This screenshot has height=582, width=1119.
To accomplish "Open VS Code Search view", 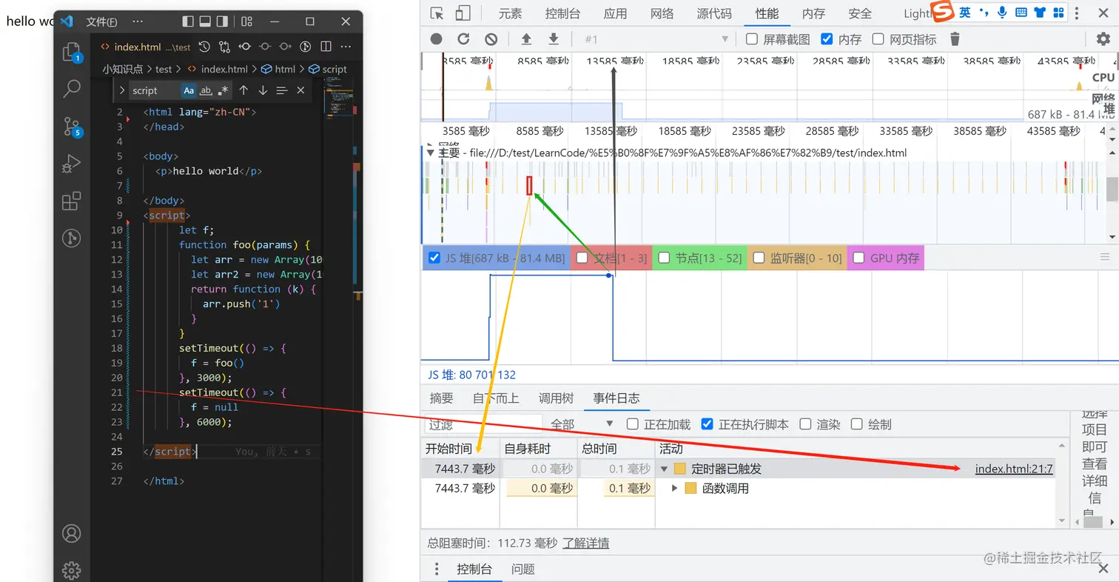I will click(72, 89).
